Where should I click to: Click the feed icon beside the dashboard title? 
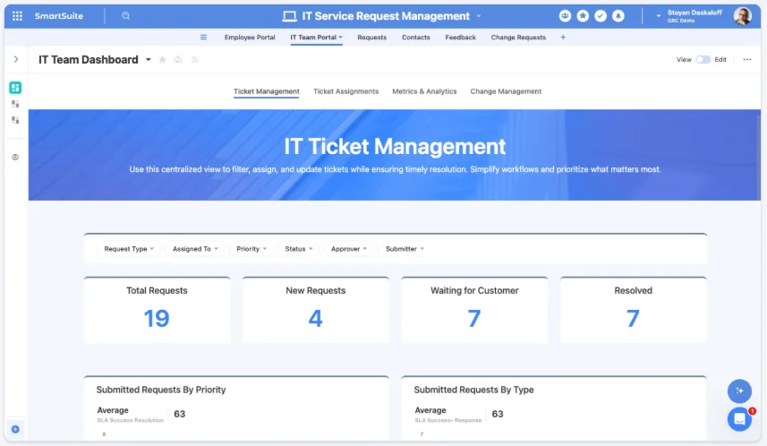tap(194, 60)
